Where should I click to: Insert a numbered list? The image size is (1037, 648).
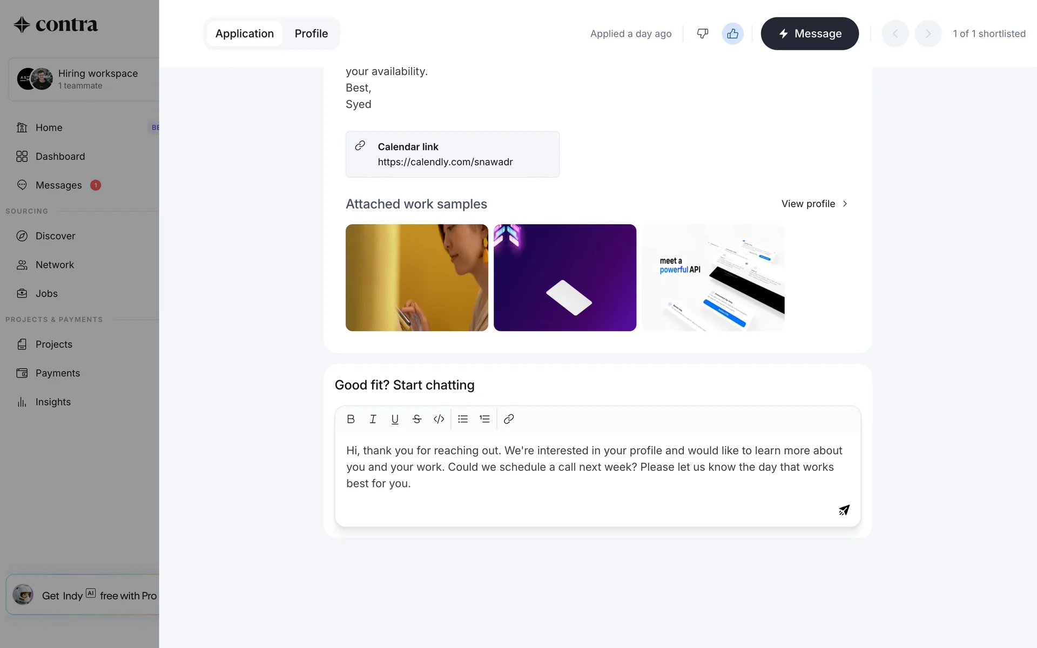pos(484,419)
